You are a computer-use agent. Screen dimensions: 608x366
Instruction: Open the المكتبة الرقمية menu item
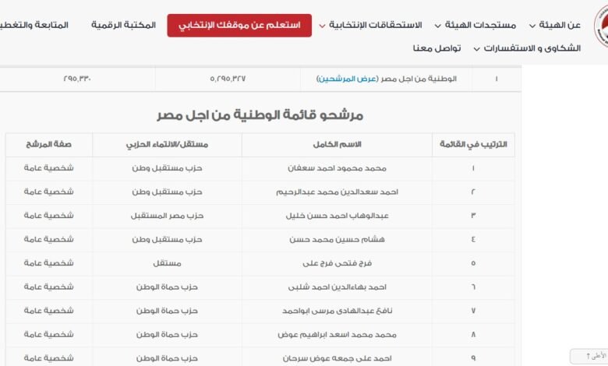coord(123,25)
